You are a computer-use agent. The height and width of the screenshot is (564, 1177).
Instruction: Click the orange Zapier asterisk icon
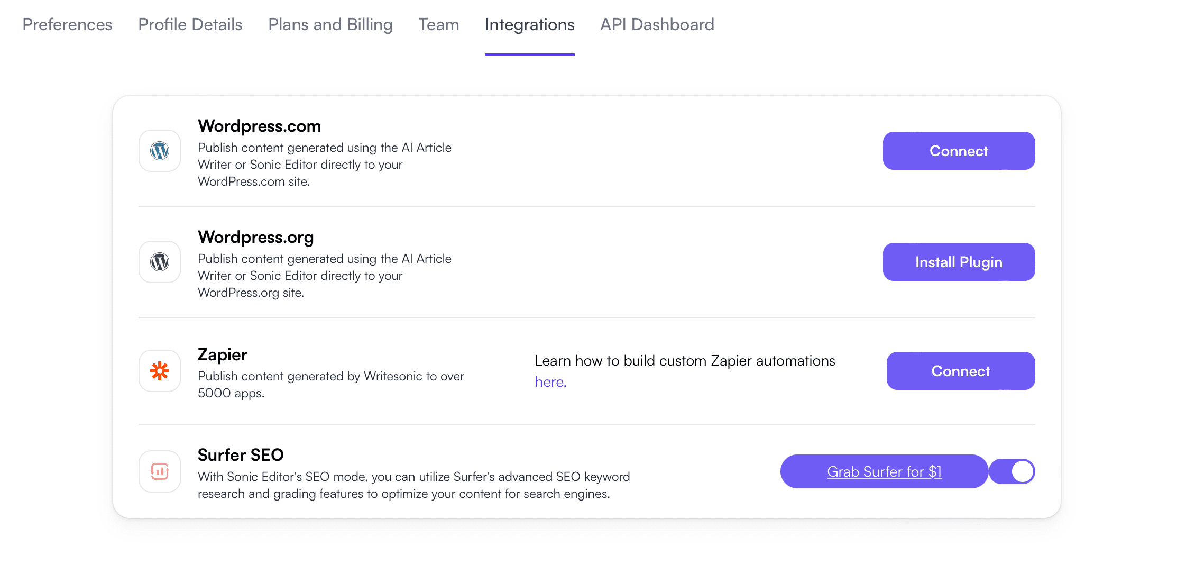click(160, 371)
